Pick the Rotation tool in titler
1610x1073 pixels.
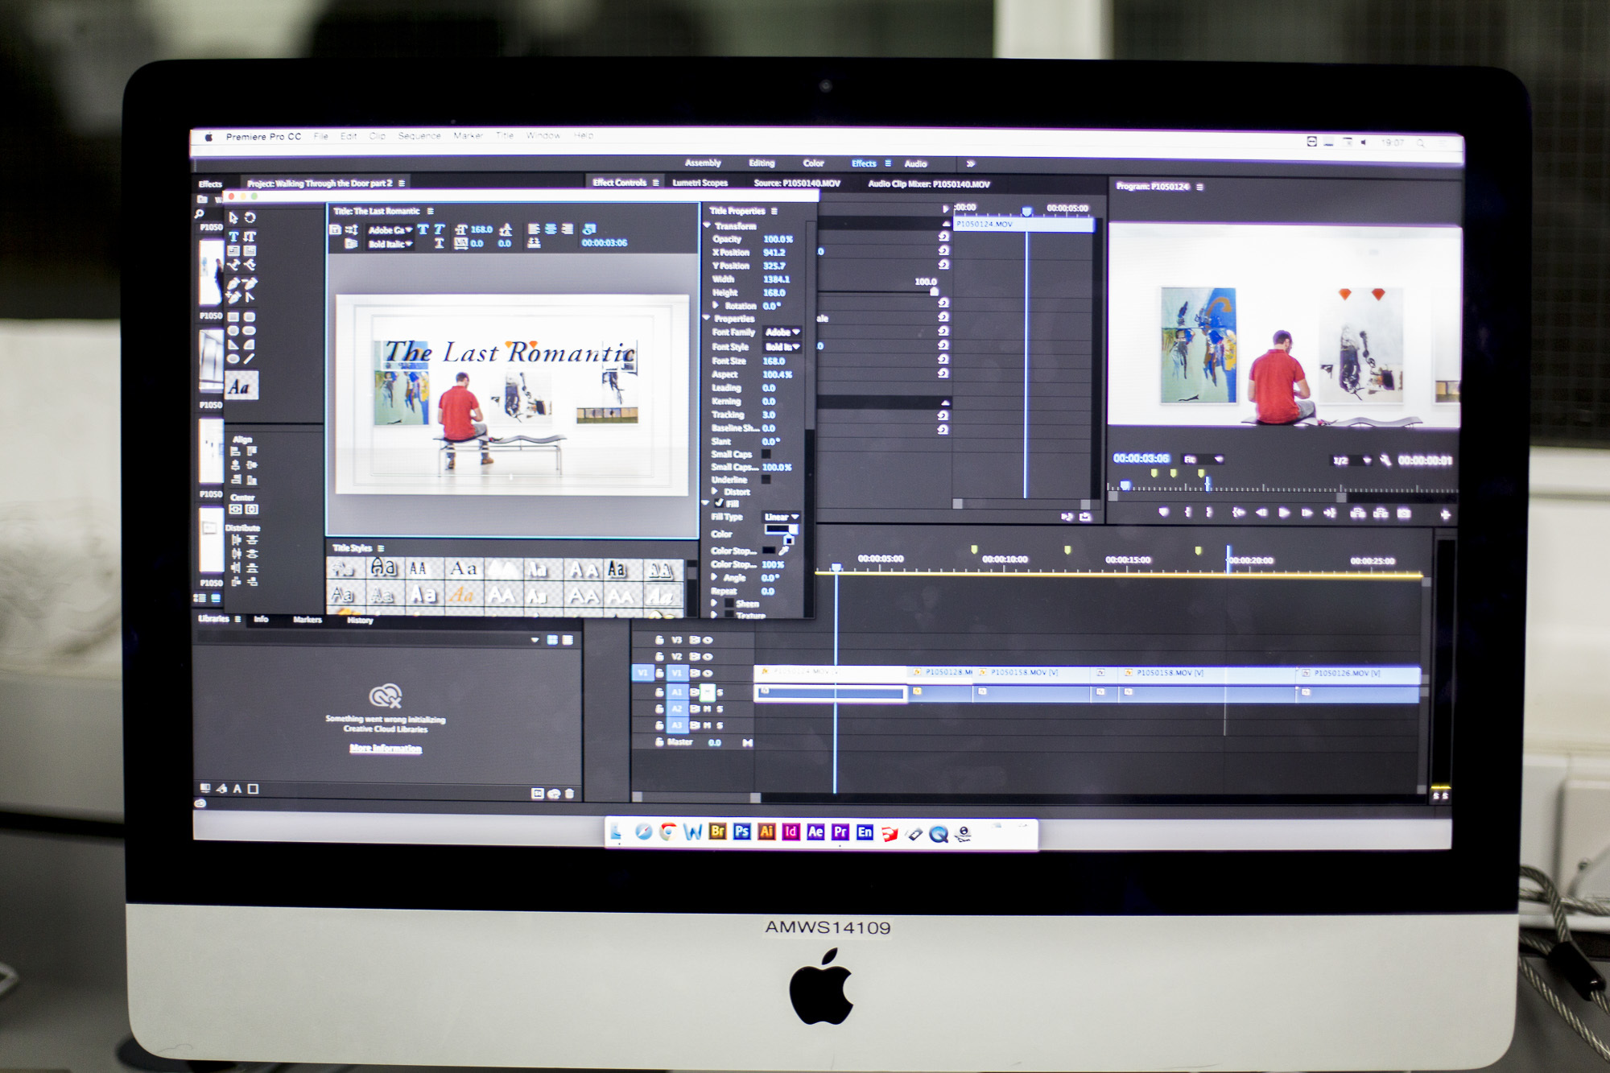[250, 217]
